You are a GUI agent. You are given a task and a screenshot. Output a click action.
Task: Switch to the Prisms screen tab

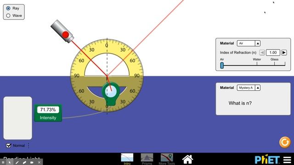(147, 159)
